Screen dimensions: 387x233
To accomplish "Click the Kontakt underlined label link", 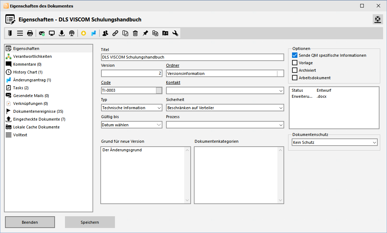I will [x=173, y=82].
